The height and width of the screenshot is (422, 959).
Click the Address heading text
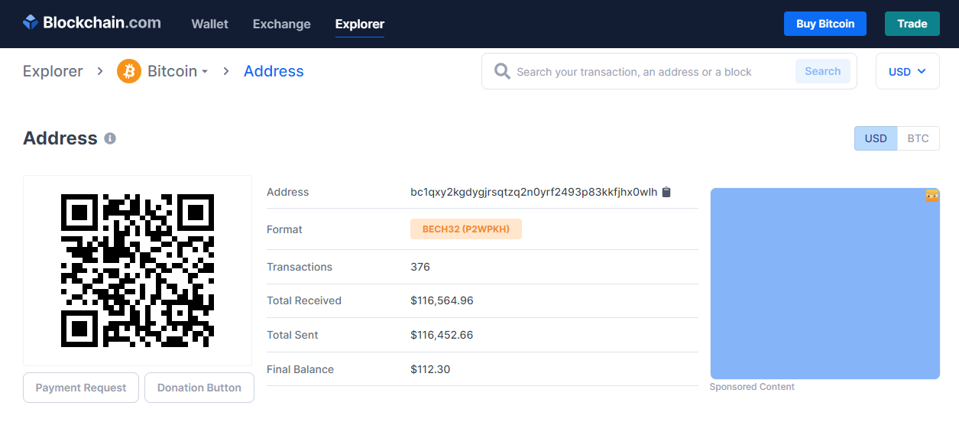point(60,138)
